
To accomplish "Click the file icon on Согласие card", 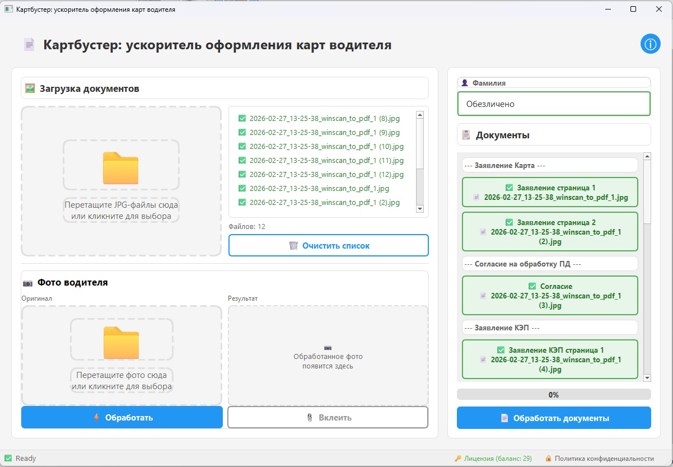I will click(x=483, y=296).
